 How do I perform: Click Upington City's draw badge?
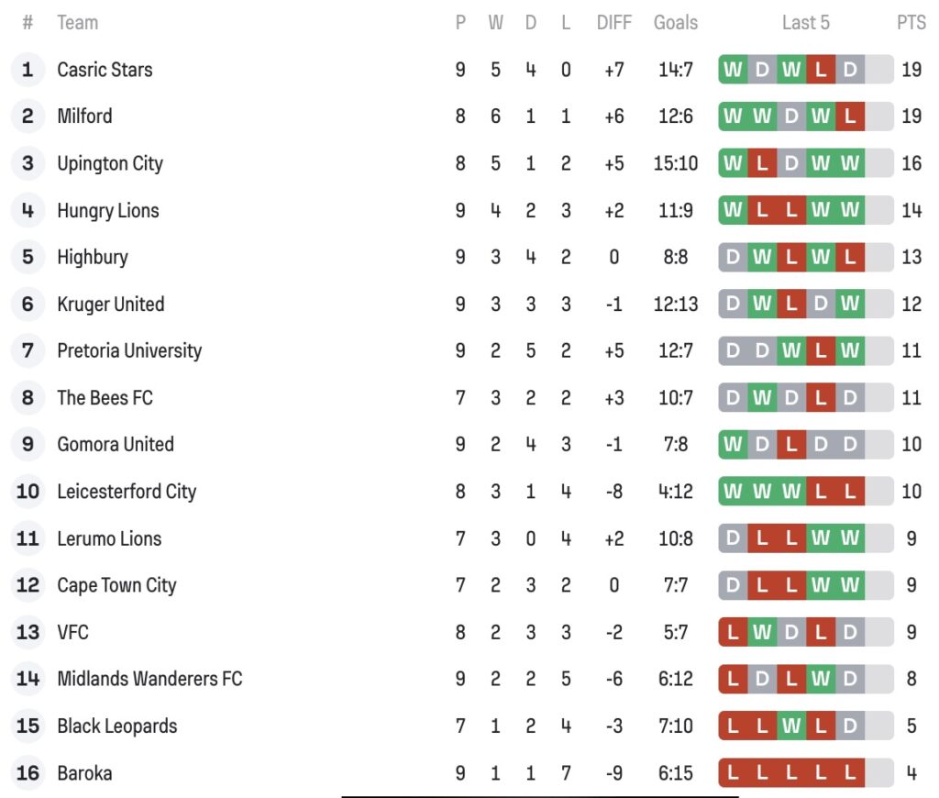[791, 163]
